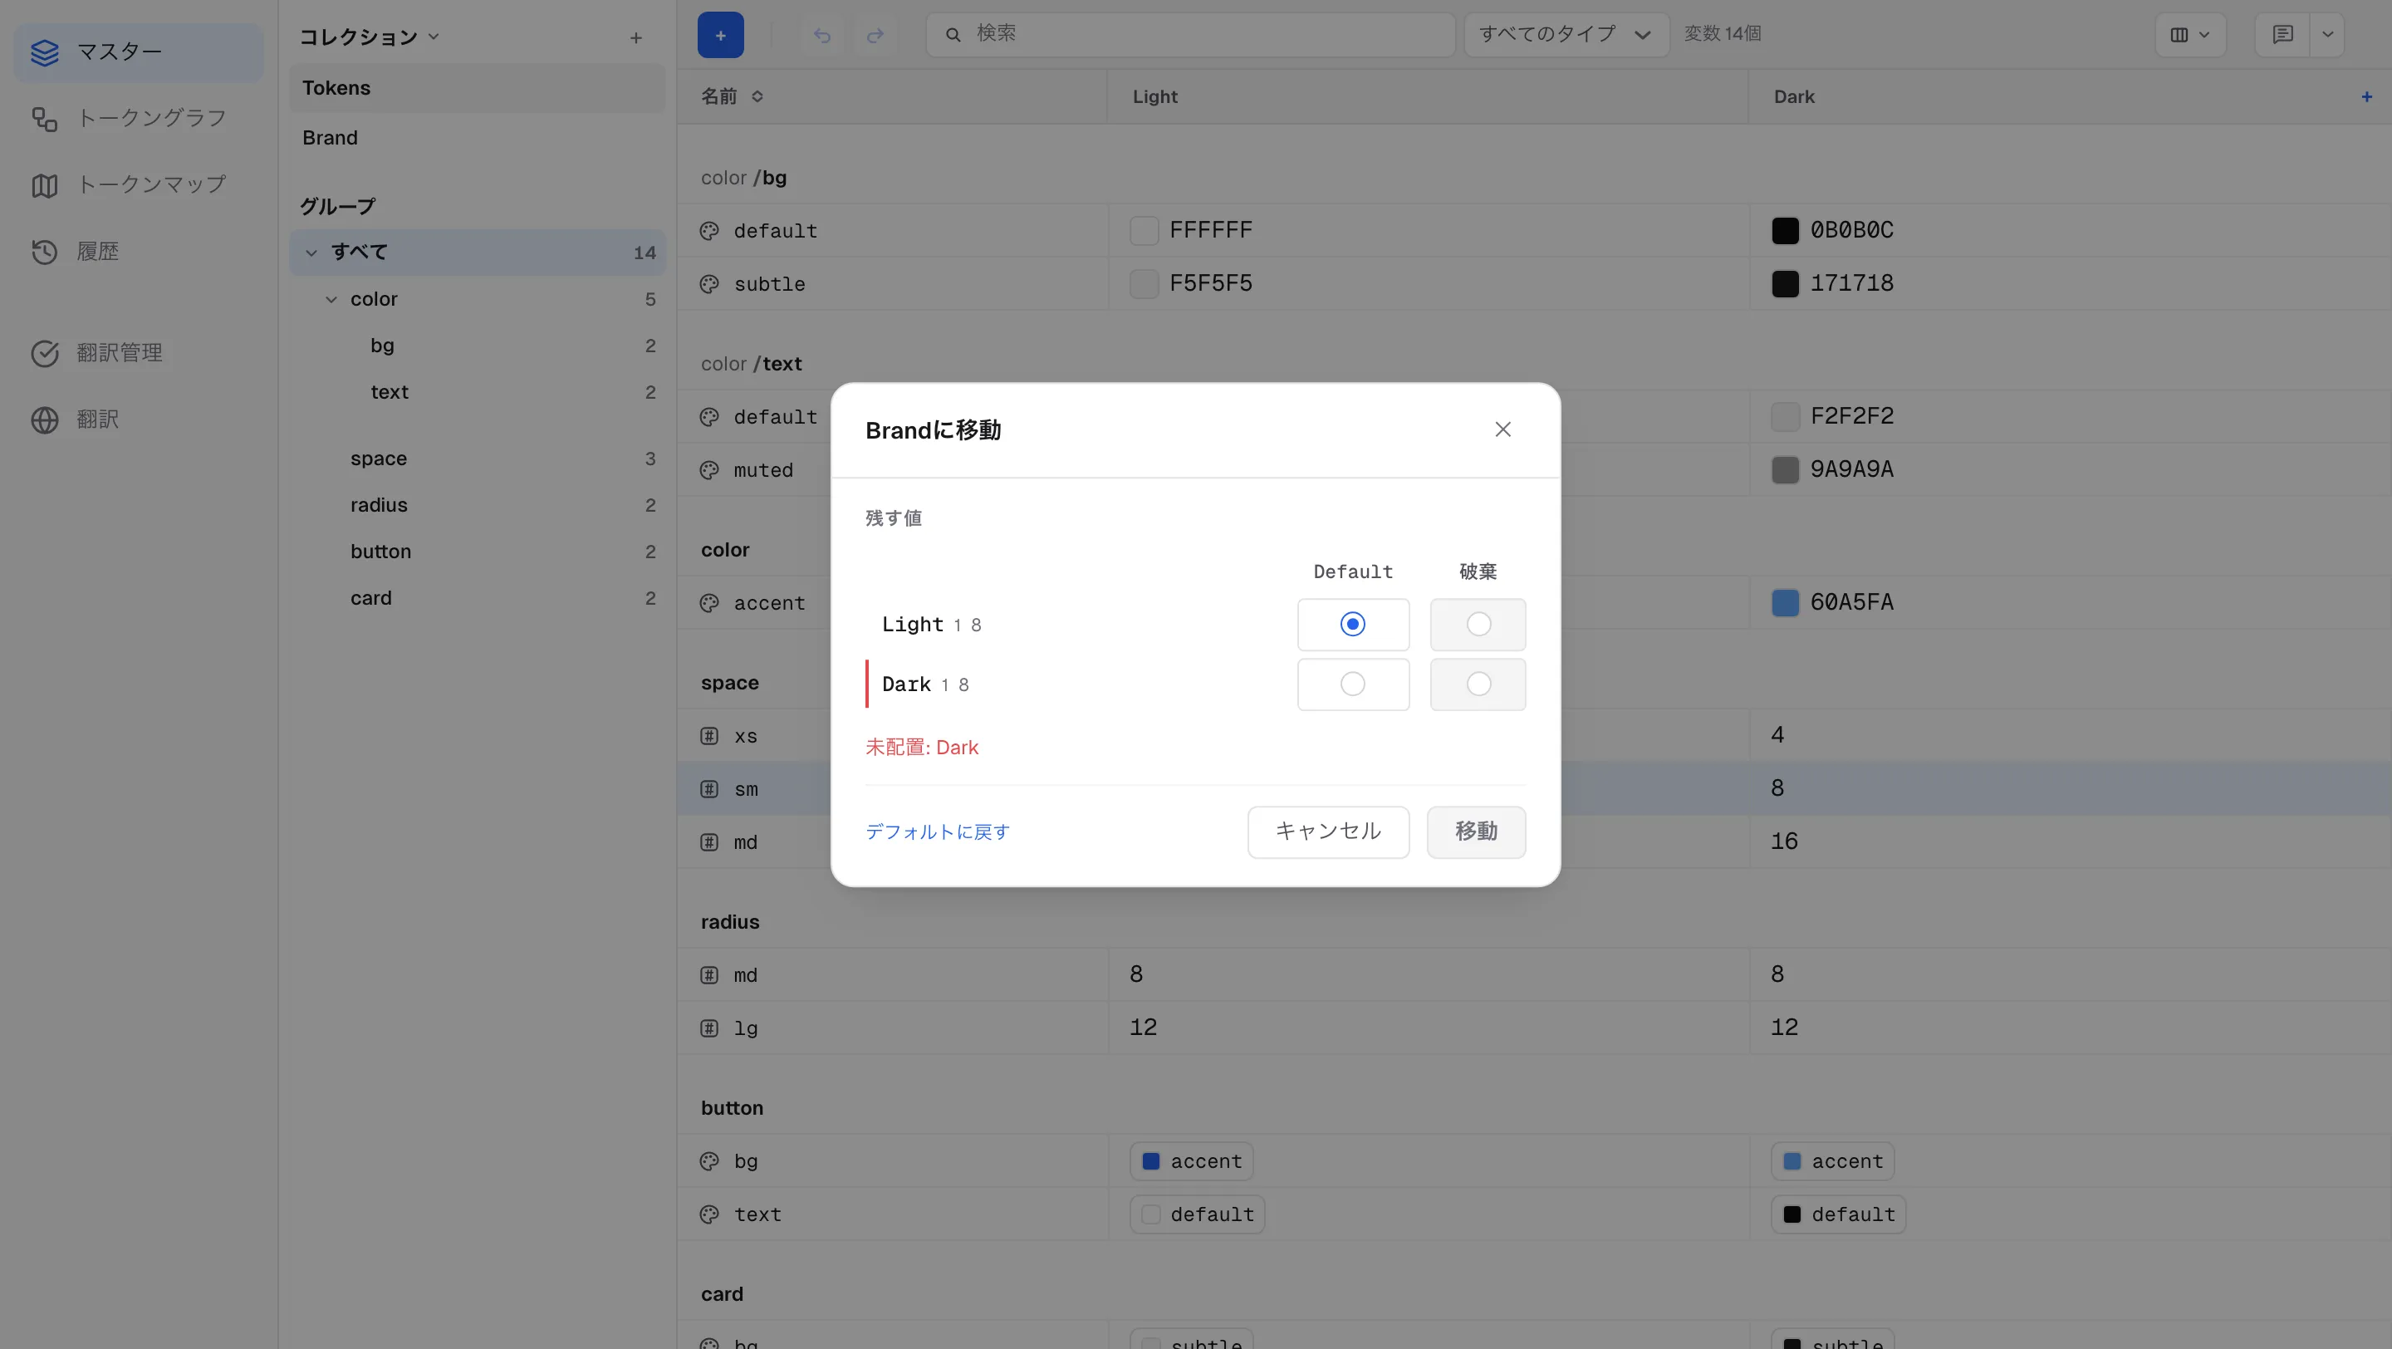Sort by the 名前 column arrows
Image resolution: width=2392 pixels, height=1349 pixels.
(757, 96)
